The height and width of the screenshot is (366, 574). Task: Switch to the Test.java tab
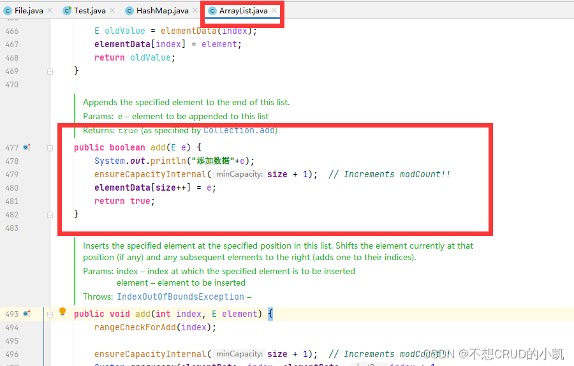90,11
